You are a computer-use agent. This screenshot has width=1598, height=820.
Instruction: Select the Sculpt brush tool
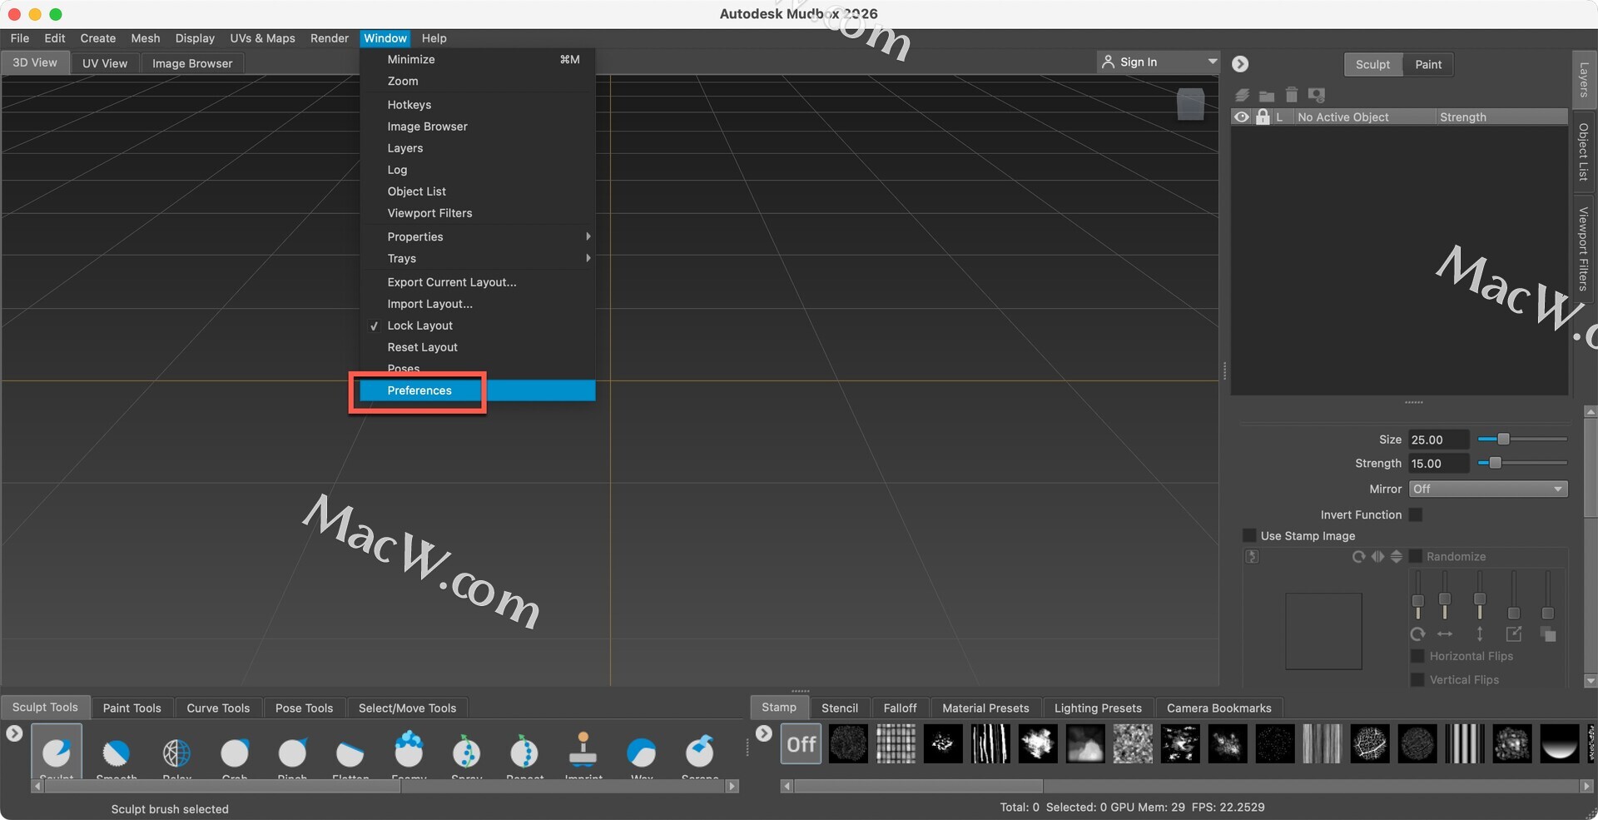point(57,753)
